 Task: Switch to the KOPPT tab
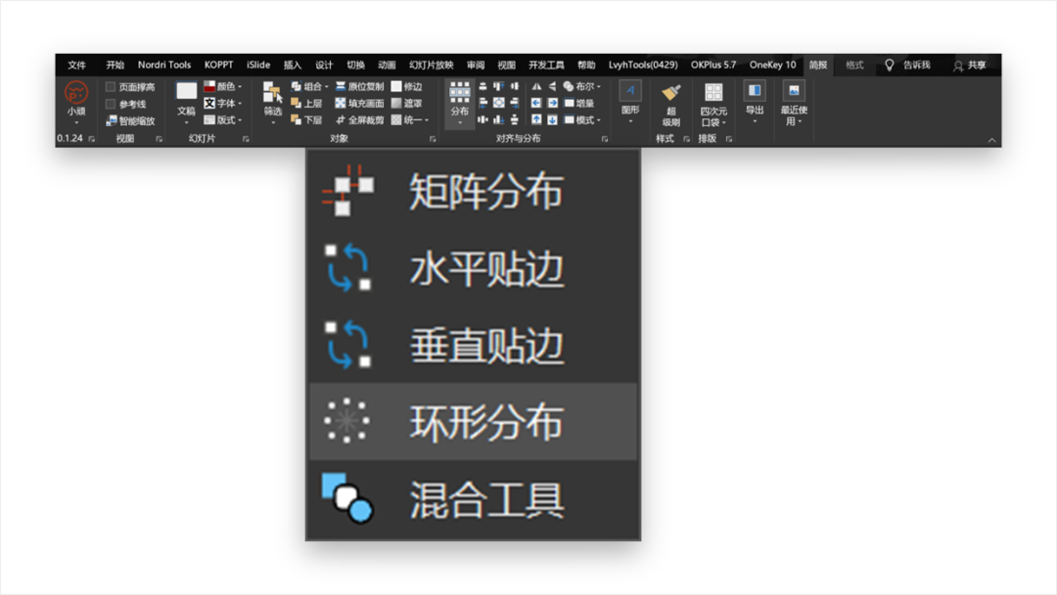(218, 65)
